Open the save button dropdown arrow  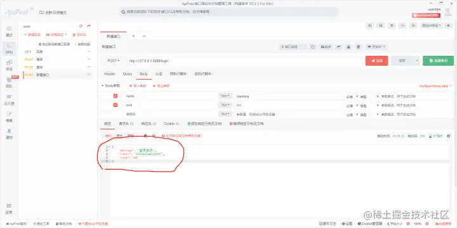[417, 61]
